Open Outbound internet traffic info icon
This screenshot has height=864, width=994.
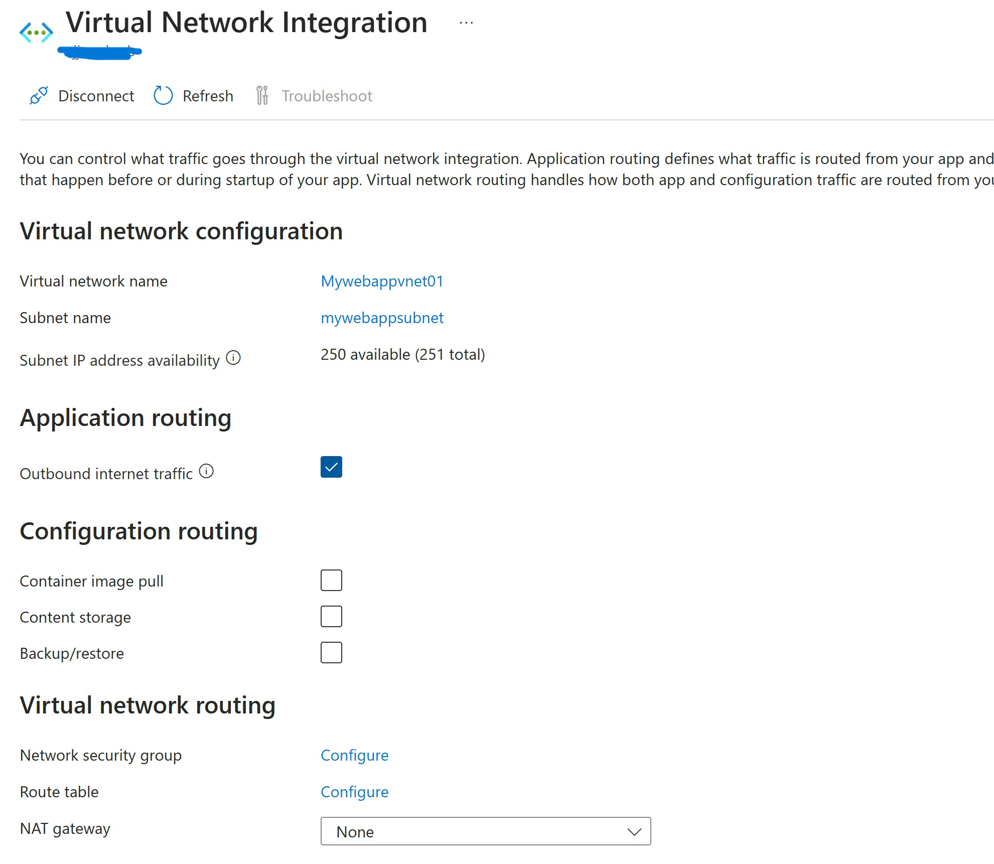point(207,471)
